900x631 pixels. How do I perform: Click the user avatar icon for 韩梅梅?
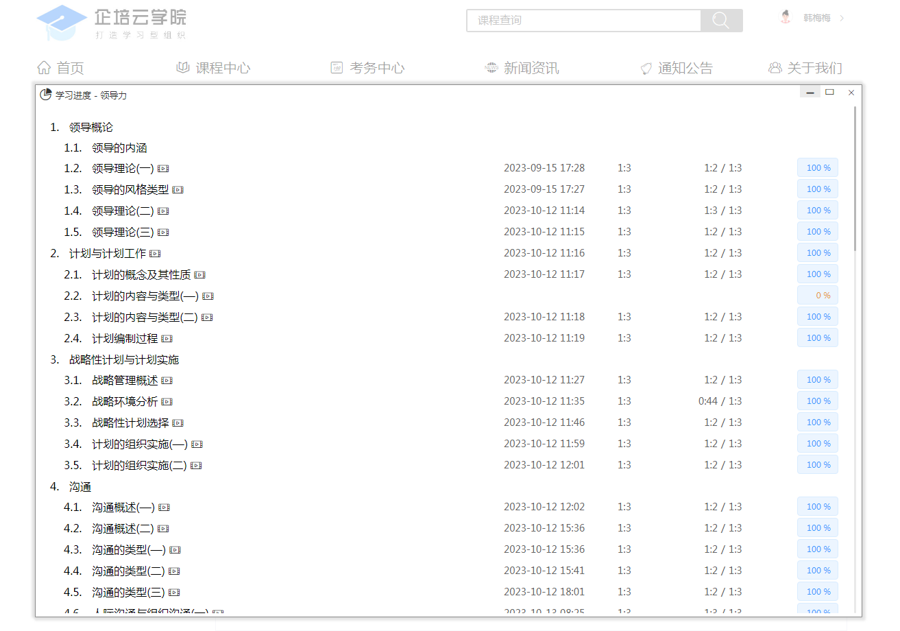click(x=786, y=17)
